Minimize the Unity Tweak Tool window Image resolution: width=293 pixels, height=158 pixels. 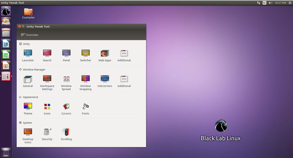click(x=23, y=27)
